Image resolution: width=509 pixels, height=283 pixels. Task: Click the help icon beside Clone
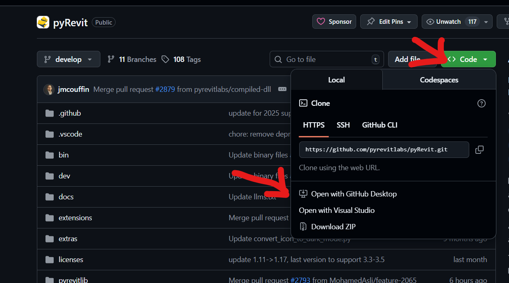(482, 103)
